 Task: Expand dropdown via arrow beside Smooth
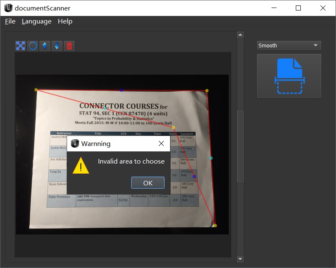[315, 45]
